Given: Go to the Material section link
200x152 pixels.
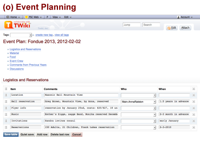Looking at the screenshot, I should tap(14, 53).
